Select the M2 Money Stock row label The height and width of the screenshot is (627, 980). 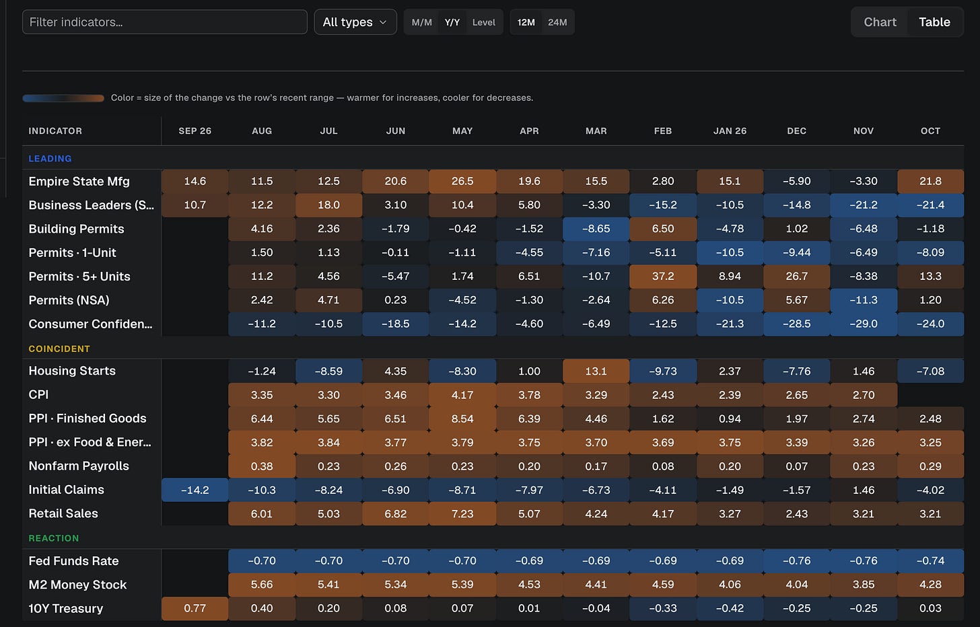tap(77, 585)
